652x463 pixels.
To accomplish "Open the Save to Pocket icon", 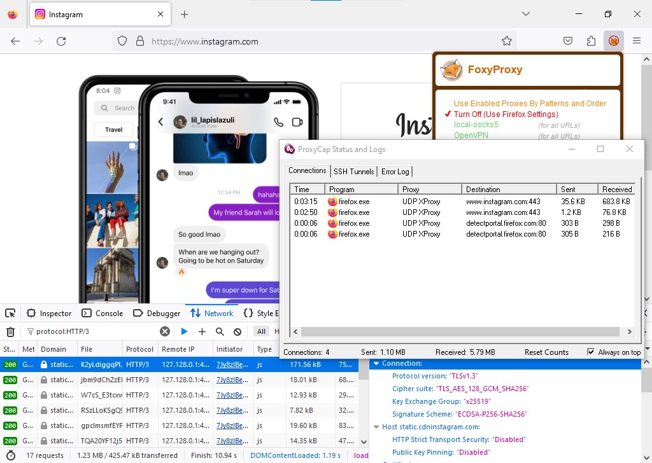I will pyautogui.click(x=567, y=41).
